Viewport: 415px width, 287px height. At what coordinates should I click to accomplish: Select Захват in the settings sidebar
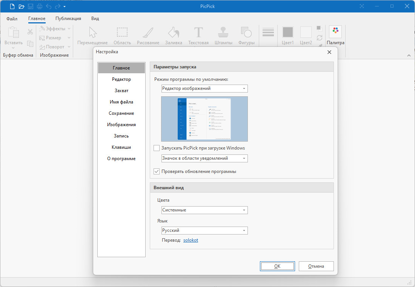tap(121, 91)
